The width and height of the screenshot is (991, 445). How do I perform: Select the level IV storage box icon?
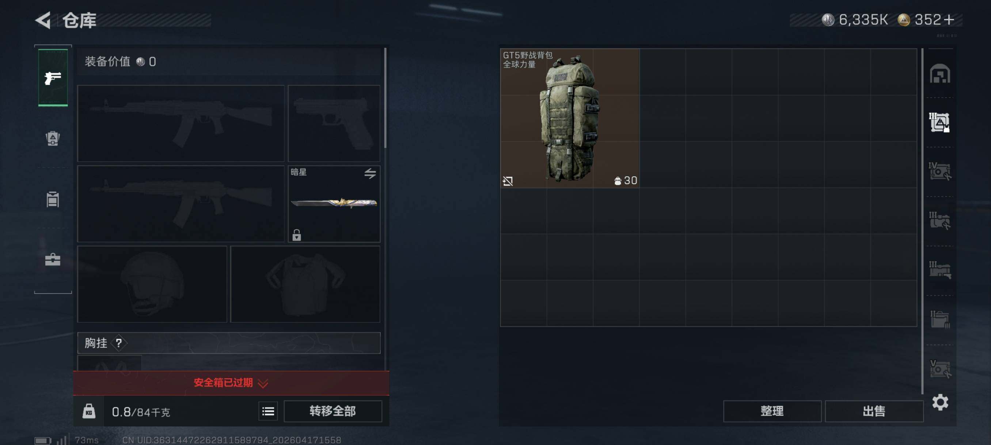point(939,171)
